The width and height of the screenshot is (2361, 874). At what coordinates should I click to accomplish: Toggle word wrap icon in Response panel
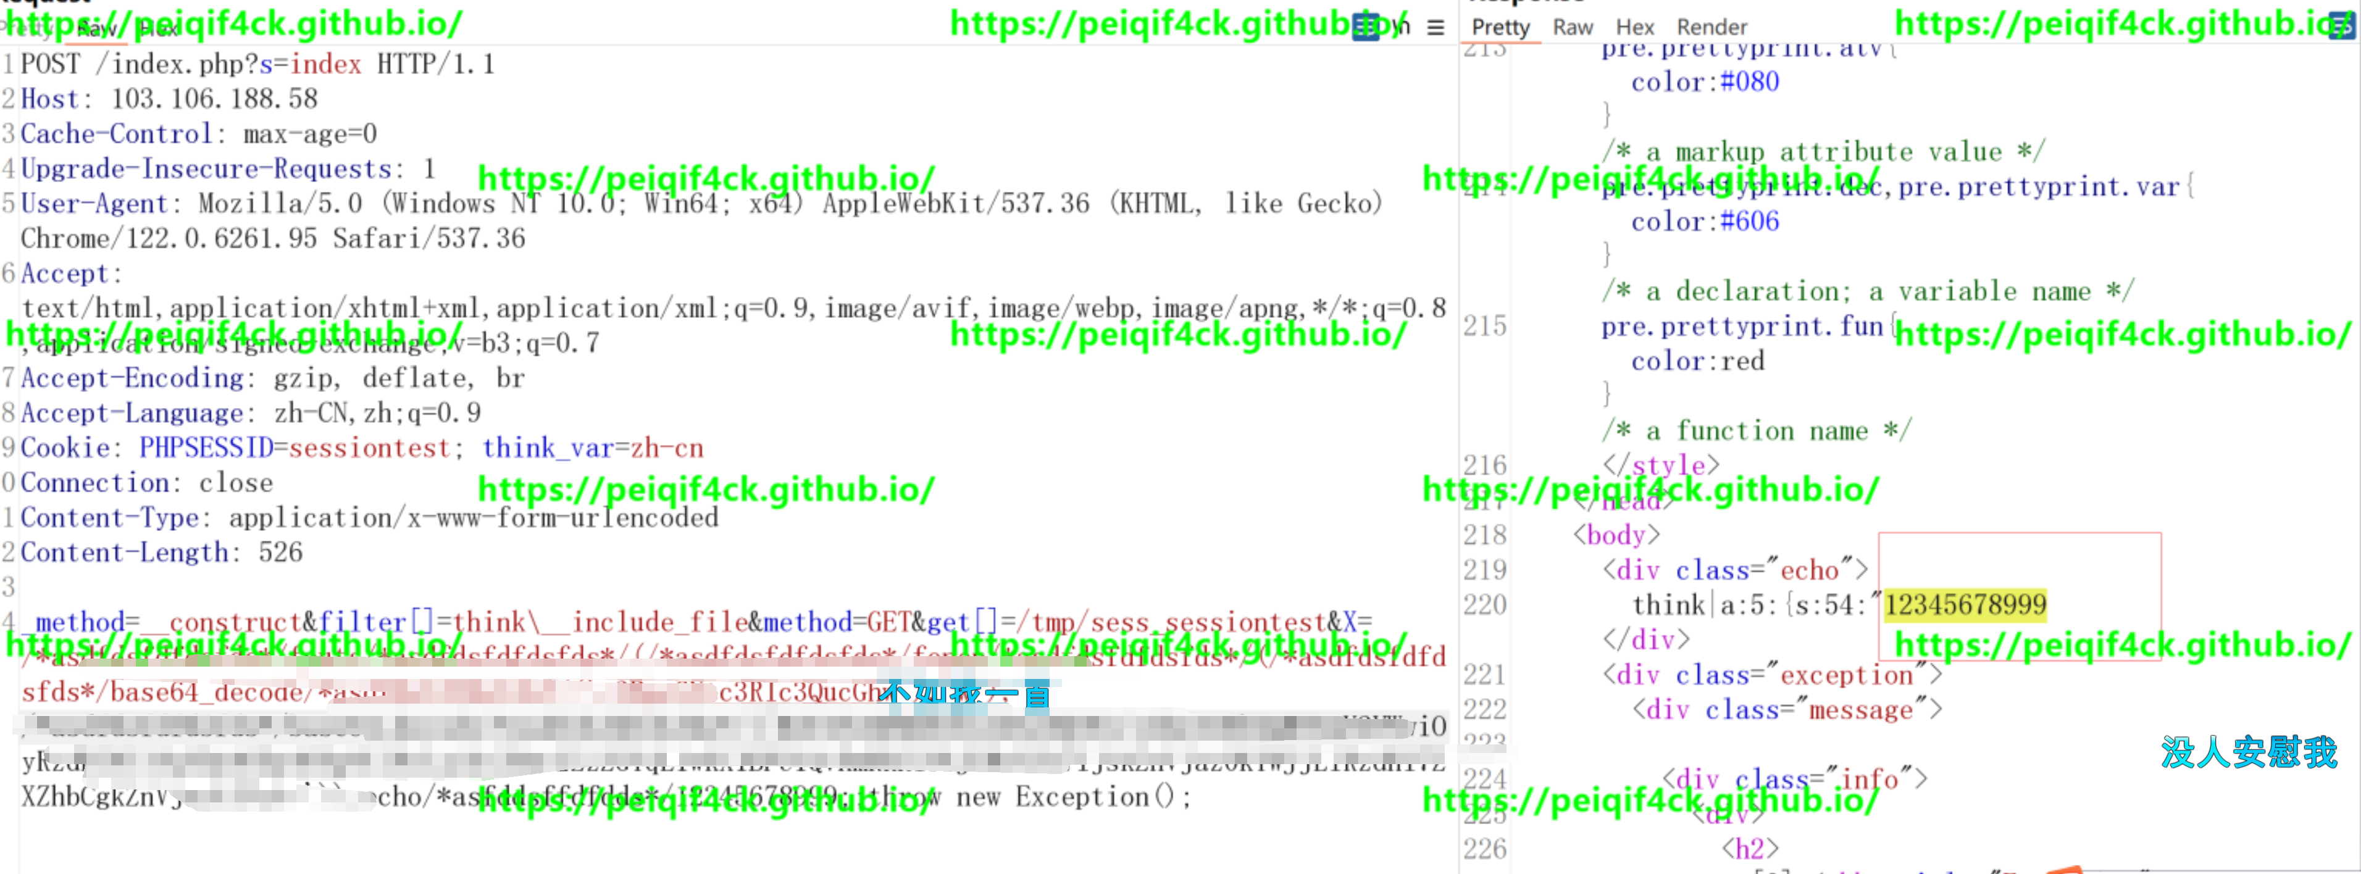[x=2342, y=26]
